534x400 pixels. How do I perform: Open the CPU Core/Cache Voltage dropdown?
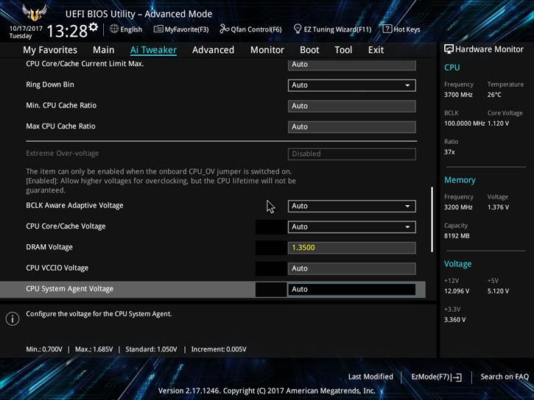351,226
